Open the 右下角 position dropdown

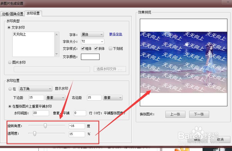click(x=35, y=89)
